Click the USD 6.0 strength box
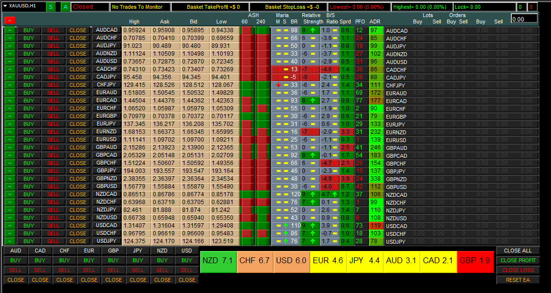Screen dimensions: 551x293 [292, 261]
